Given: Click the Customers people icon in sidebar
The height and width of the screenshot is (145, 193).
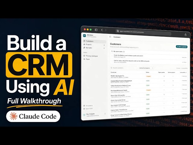Looking at the screenshot, I should [x=84, y=41].
